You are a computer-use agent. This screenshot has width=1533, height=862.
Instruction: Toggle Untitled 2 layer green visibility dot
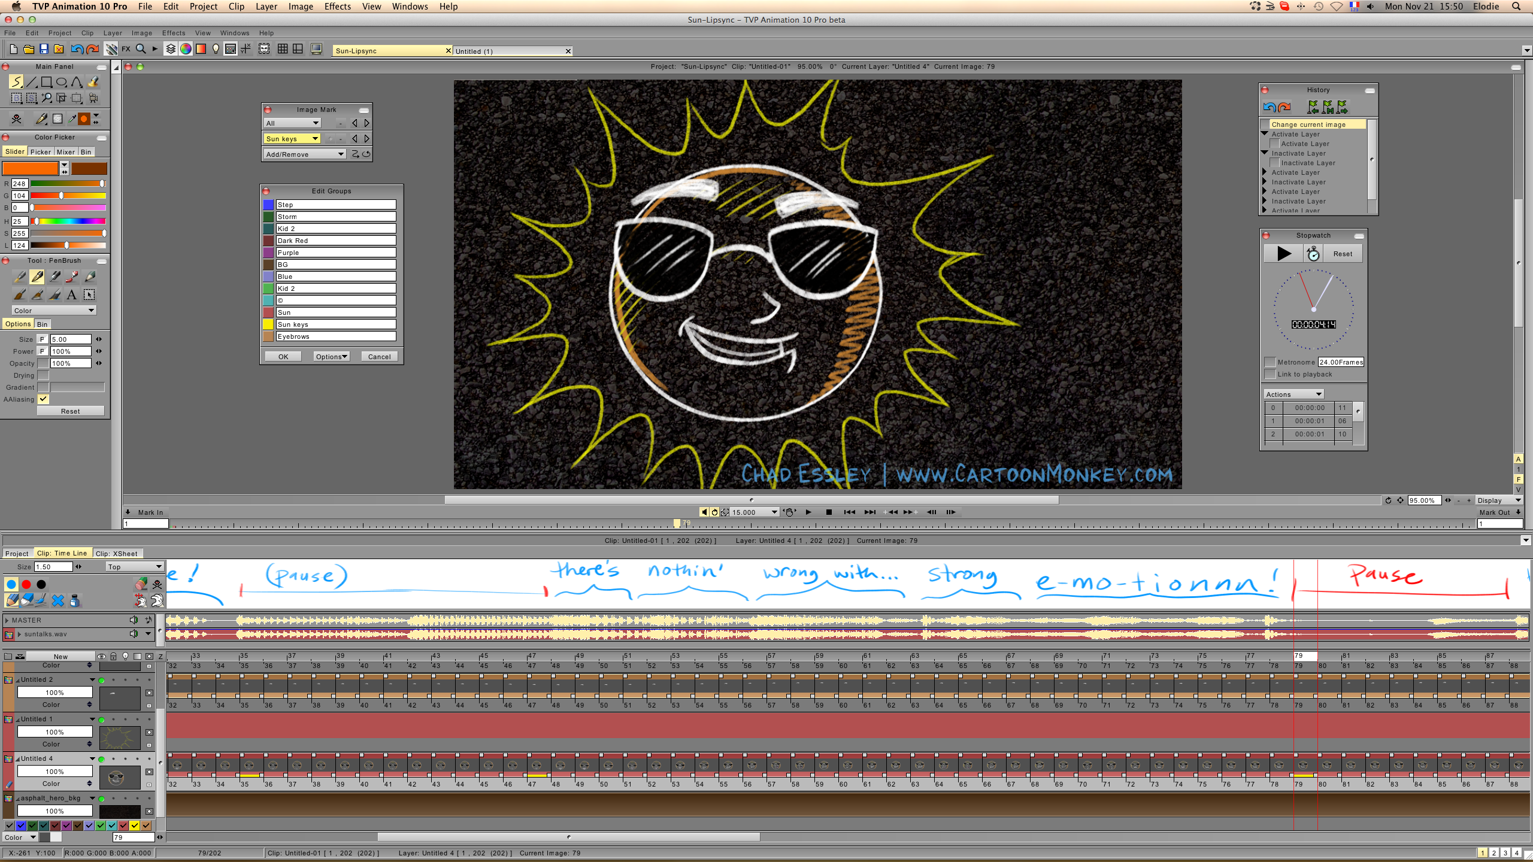coord(102,680)
